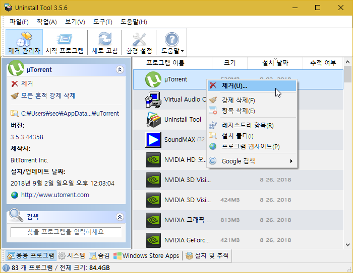
Task: Open the Help (도움말) toolbar dropdown
Action: coord(172,43)
